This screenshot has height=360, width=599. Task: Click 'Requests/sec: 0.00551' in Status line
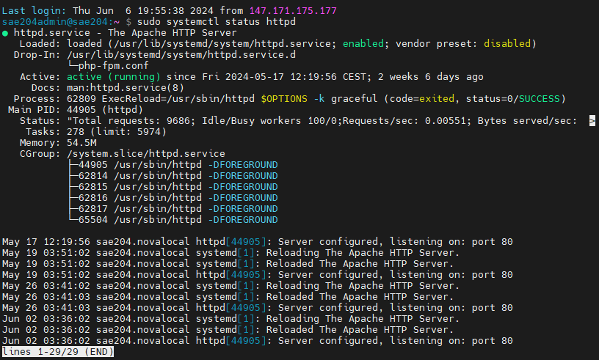point(404,121)
